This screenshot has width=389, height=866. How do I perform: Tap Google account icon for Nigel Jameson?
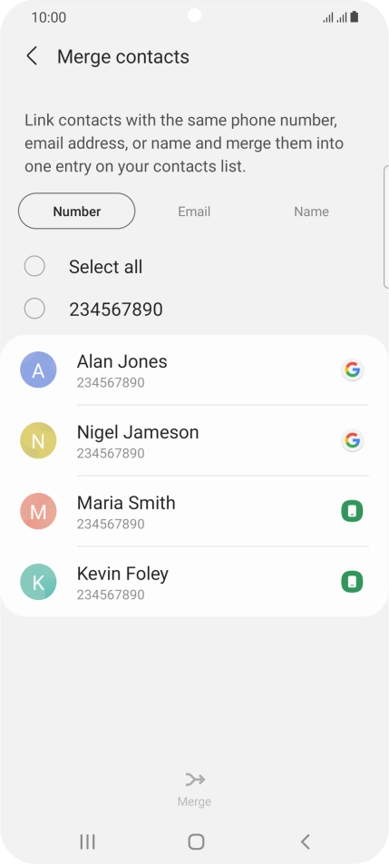352,440
